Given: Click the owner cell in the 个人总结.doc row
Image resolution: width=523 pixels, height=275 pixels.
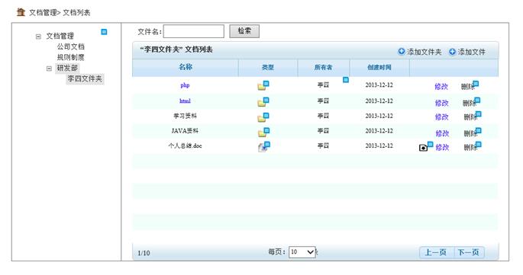Looking at the screenshot, I should tap(323, 145).
